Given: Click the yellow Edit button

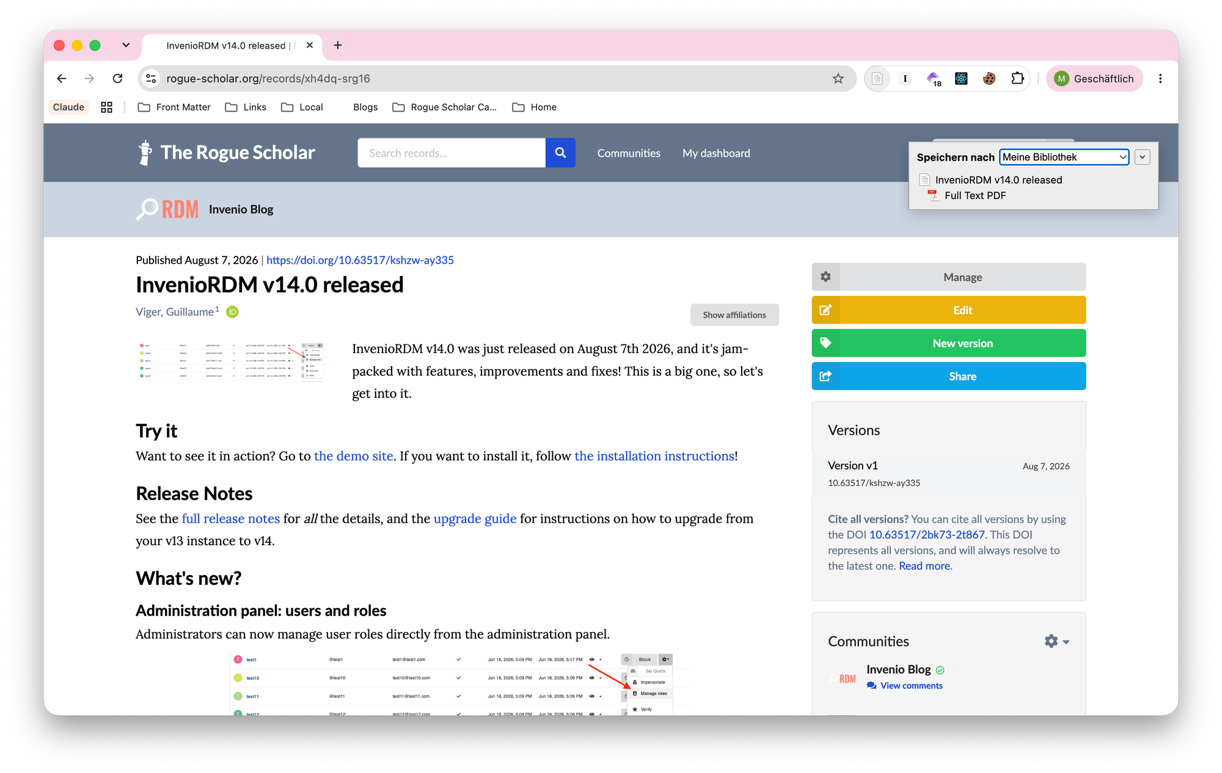Looking at the screenshot, I should pos(948,310).
